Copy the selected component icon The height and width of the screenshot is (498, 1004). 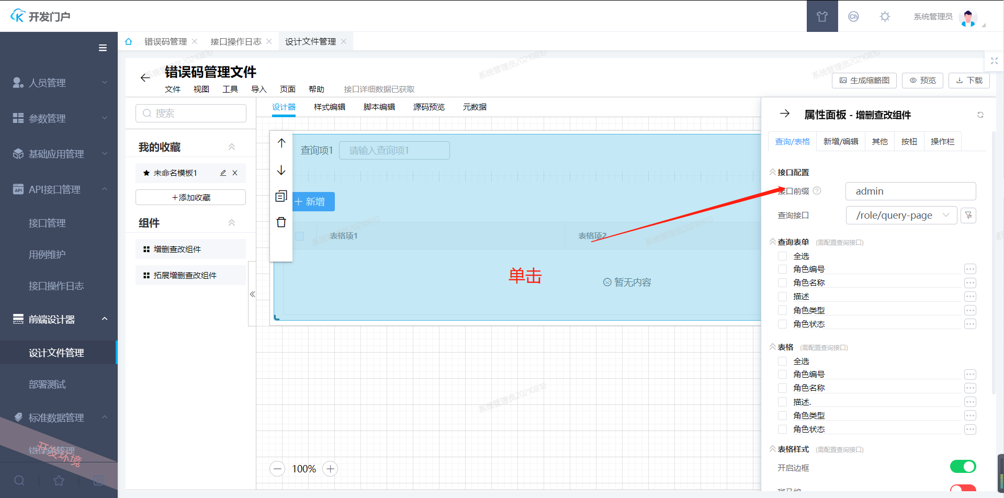click(x=281, y=196)
